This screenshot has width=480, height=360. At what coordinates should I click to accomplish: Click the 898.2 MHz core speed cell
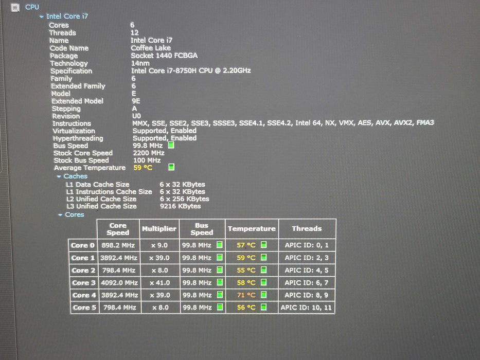point(118,245)
